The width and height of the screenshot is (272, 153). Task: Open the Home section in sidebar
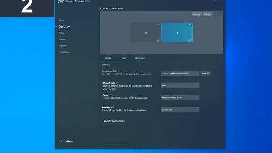(x=61, y=20)
